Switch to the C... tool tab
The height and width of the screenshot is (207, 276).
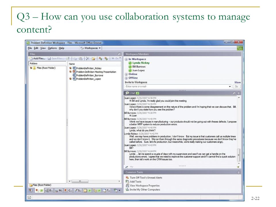[68, 190]
